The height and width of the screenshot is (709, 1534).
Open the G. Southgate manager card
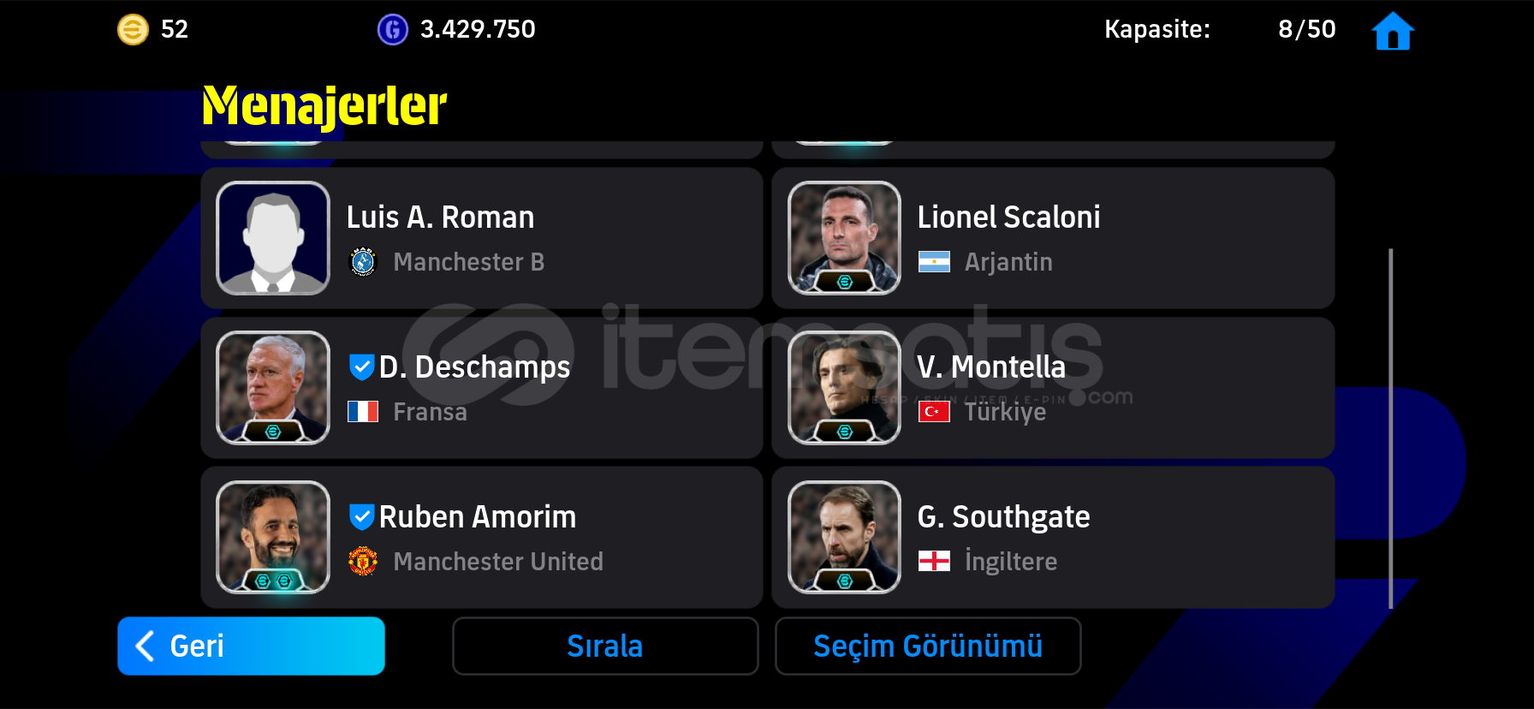tap(1053, 538)
